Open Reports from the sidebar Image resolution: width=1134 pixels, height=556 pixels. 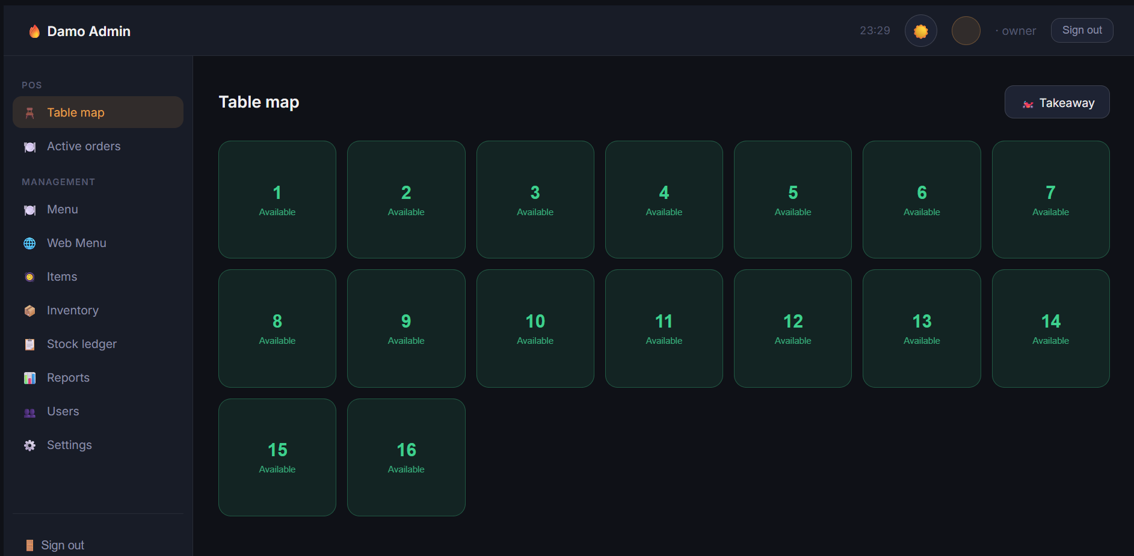click(x=98, y=377)
